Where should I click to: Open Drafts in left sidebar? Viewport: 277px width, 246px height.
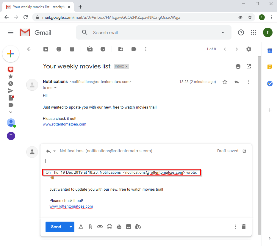tap(11, 98)
